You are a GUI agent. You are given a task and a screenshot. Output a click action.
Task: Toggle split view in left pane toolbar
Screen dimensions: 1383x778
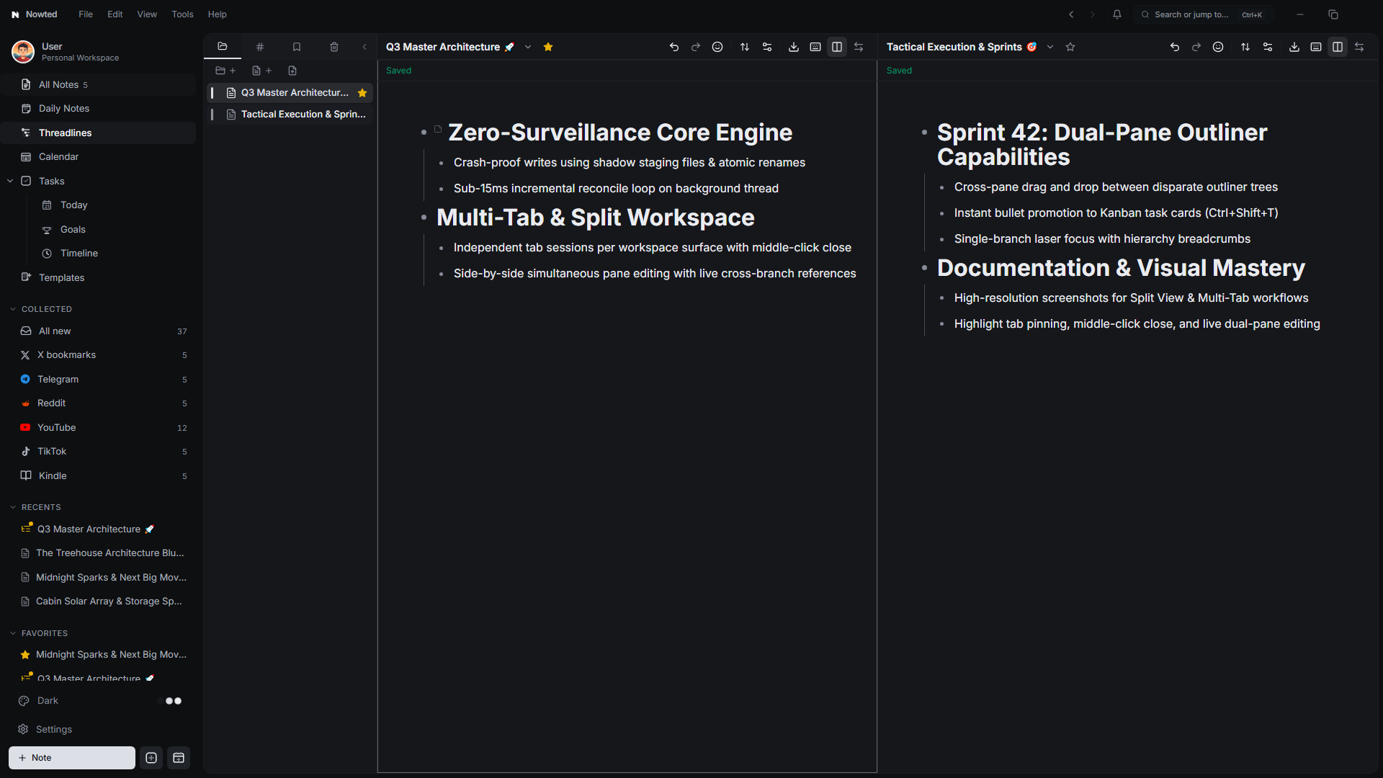837,47
